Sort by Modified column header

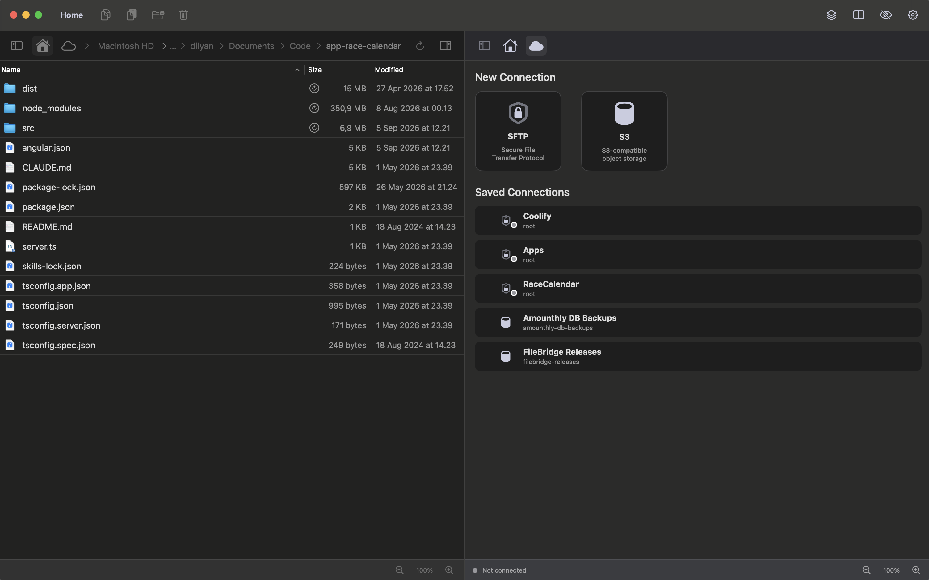tap(417, 69)
